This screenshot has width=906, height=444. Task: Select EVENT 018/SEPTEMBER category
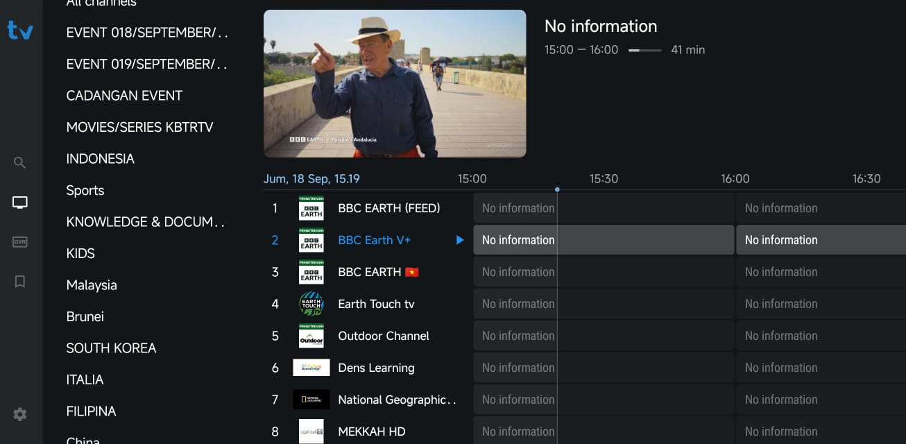(147, 33)
